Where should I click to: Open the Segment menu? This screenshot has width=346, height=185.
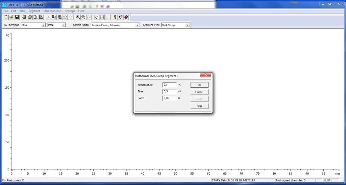click(x=34, y=11)
